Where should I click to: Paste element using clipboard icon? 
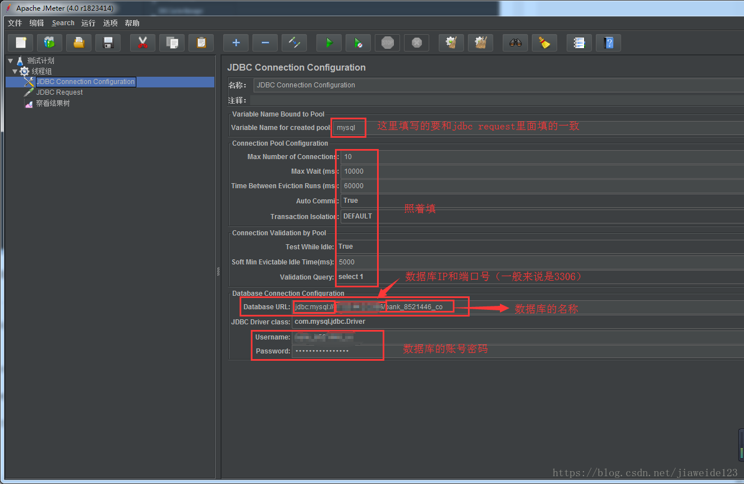[201, 43]
